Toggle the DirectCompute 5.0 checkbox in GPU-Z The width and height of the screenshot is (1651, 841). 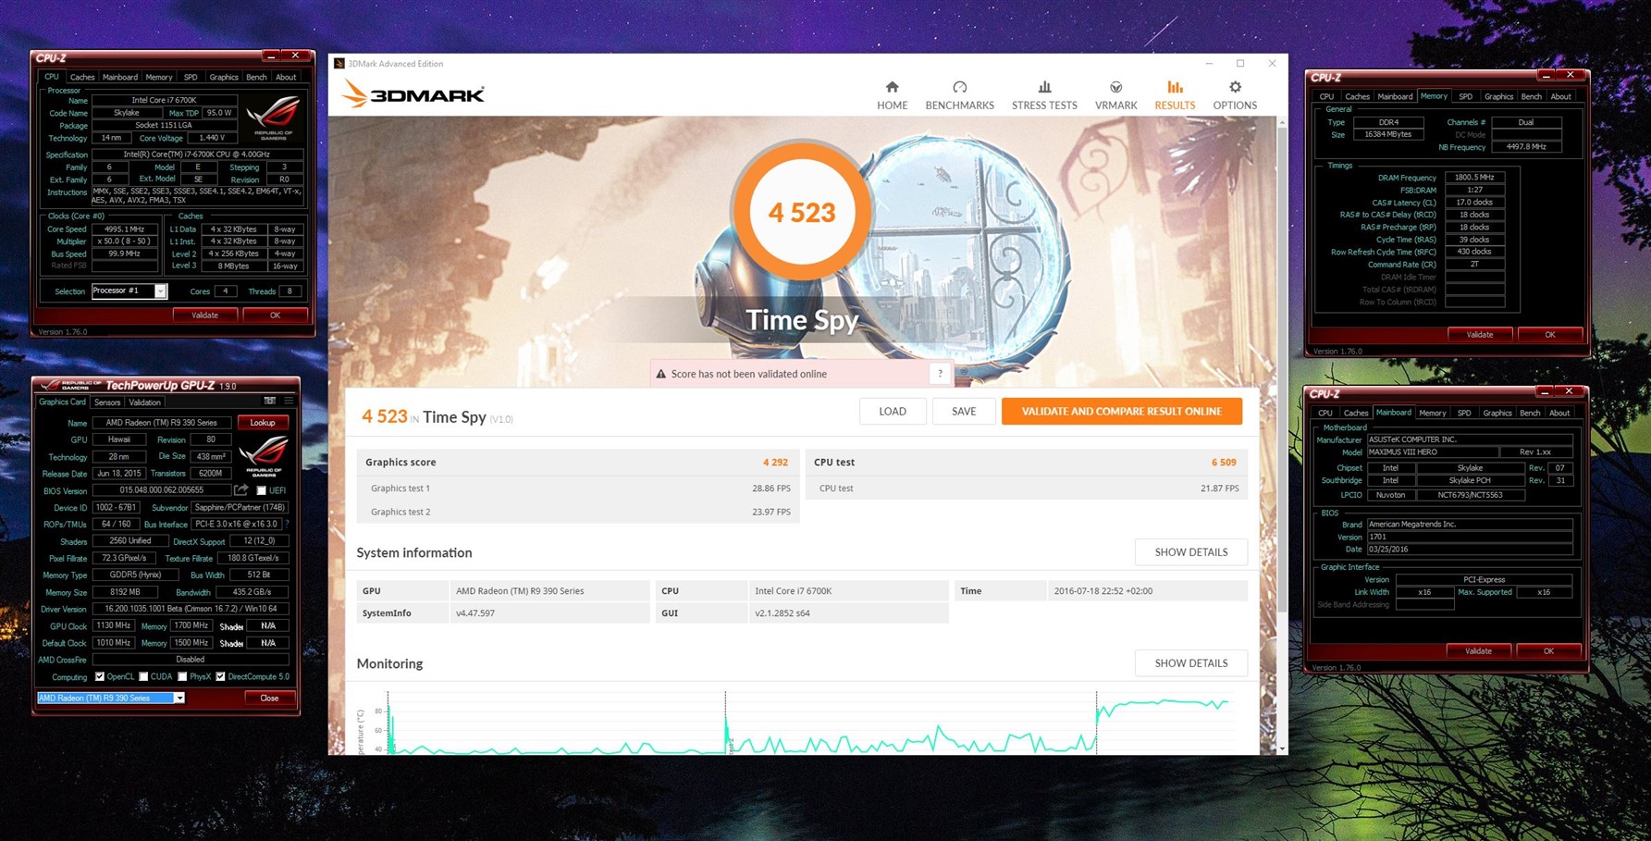pyautogui.click(x=220, y=676)
